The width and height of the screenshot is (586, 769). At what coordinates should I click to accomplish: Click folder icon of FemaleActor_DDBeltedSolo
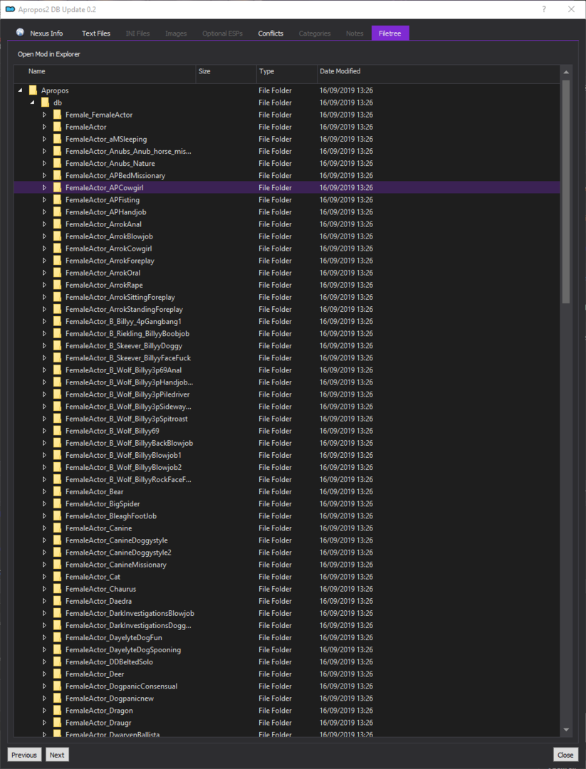[x=57, y=661]
